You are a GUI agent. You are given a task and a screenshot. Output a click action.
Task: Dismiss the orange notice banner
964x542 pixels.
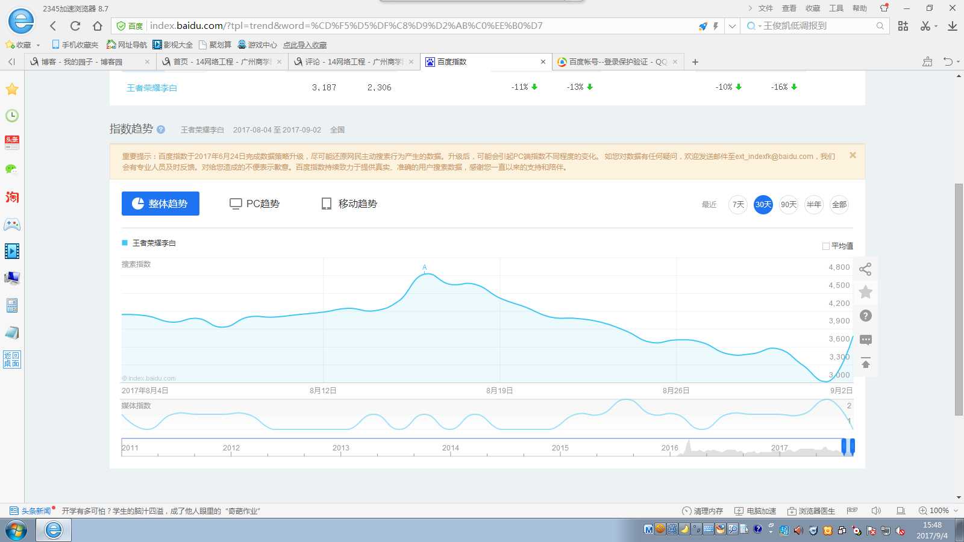pyautogui.click(x=853, y=155)
